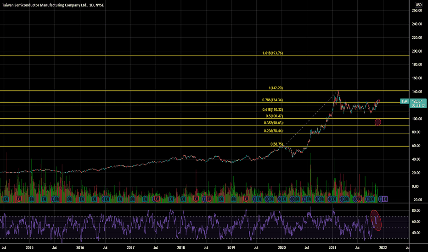This screenshot has width=428, height=252.
Task: Click 2022 on the time axis
Action: (x=383, y=247)
